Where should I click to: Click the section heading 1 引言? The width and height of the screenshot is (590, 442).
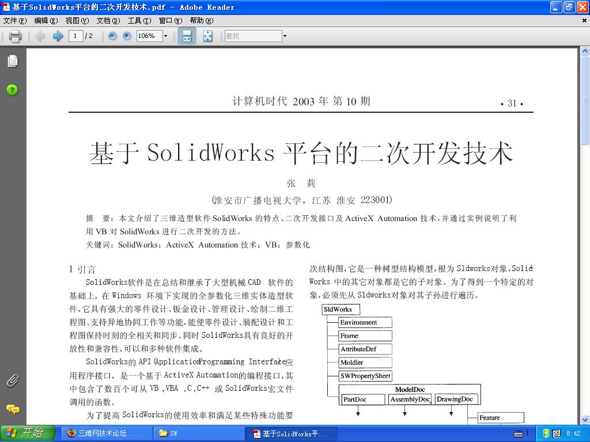(82, 269)
